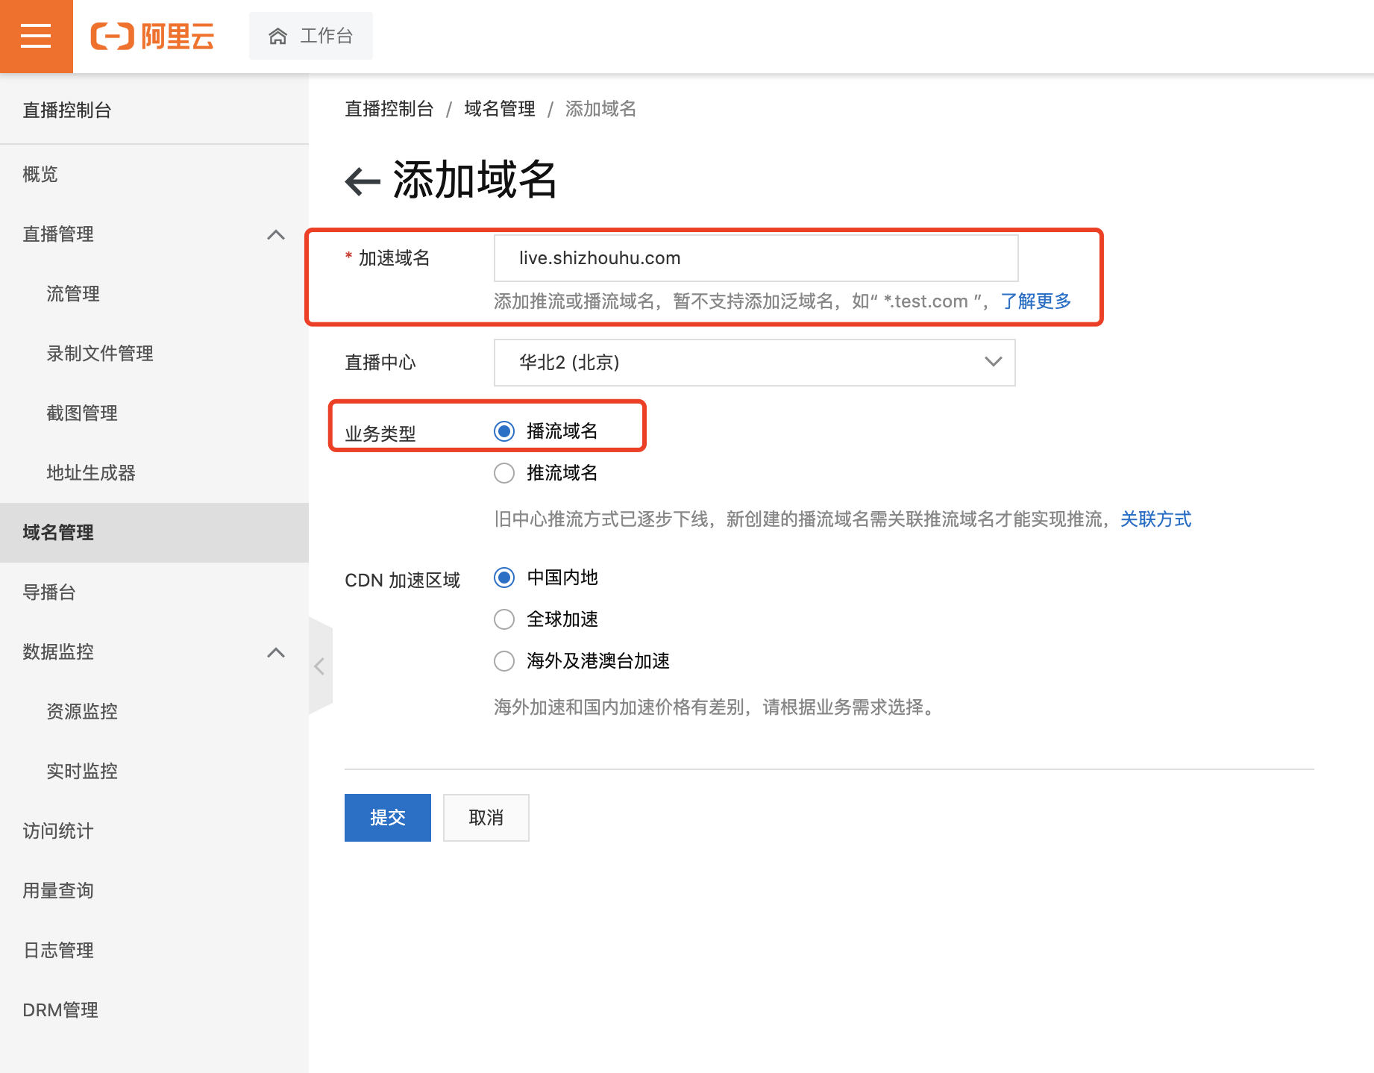Select the 推流域名 radio button

click(x=504, y=473)
